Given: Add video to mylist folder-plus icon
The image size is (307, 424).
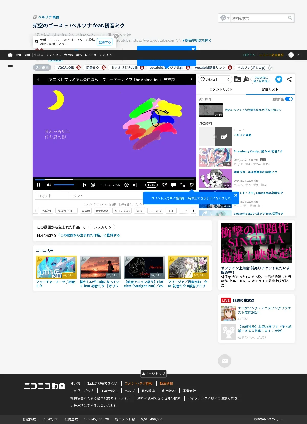Looking at the screenshot, I should 237,80.
